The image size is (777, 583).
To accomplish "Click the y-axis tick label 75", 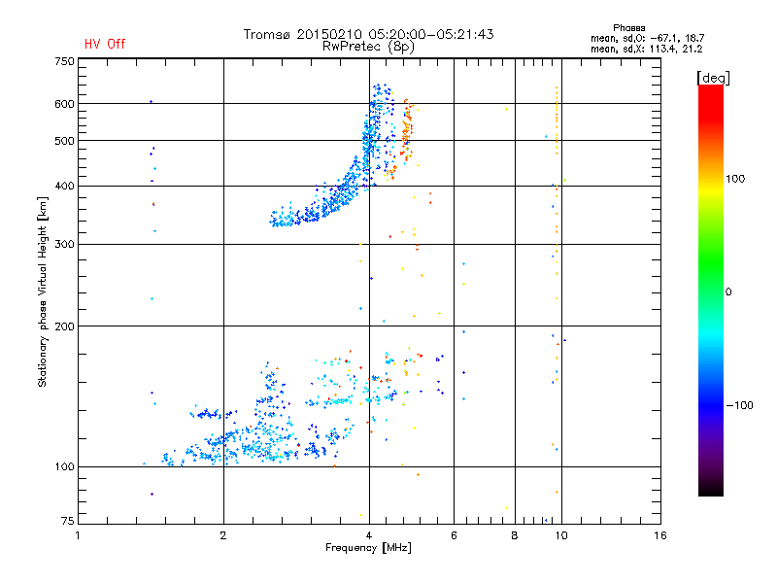I will pyautogui.click(x=68, y=521).
